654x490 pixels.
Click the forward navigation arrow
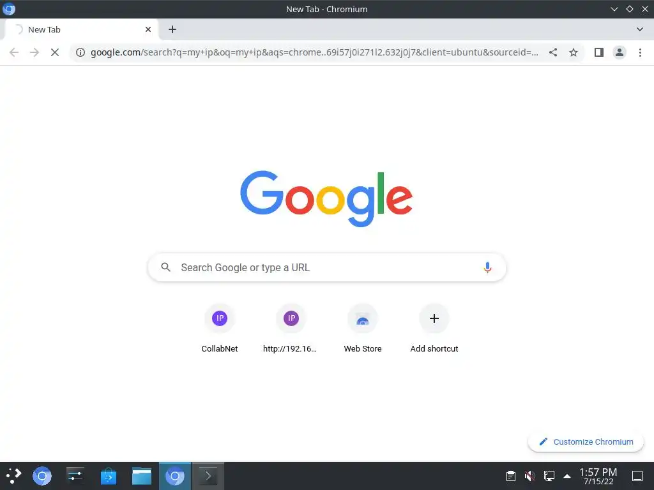pyautogui.click(x=34, y=52)
